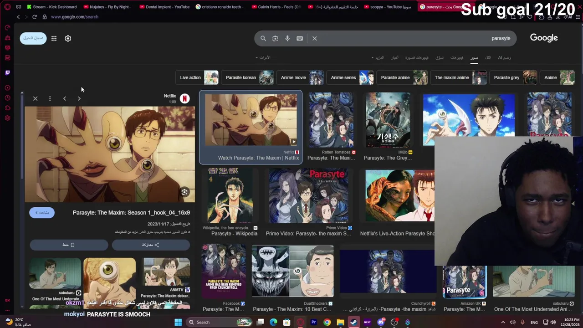Open sidebar player icon
The image size is (583, 328).
[x=7, y=87]
